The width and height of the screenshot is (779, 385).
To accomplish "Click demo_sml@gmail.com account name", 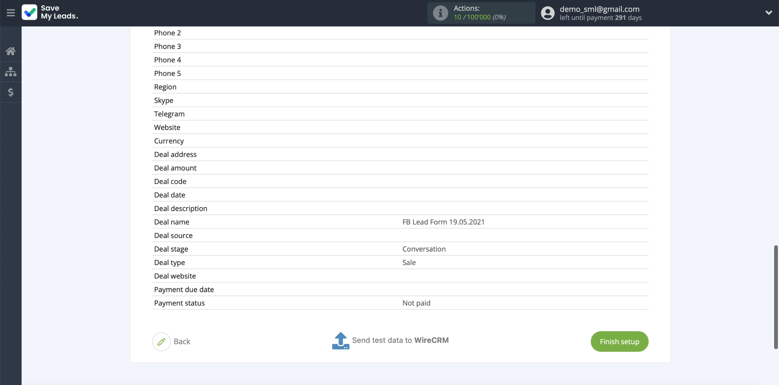I will 599,9.
